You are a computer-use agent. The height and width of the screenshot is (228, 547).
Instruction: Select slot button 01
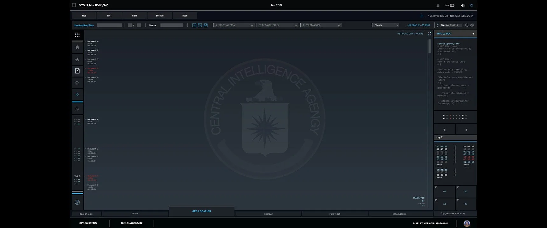[x=445, y=192]
